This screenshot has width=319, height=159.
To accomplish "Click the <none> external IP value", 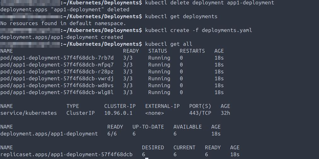I will [155, 113].
